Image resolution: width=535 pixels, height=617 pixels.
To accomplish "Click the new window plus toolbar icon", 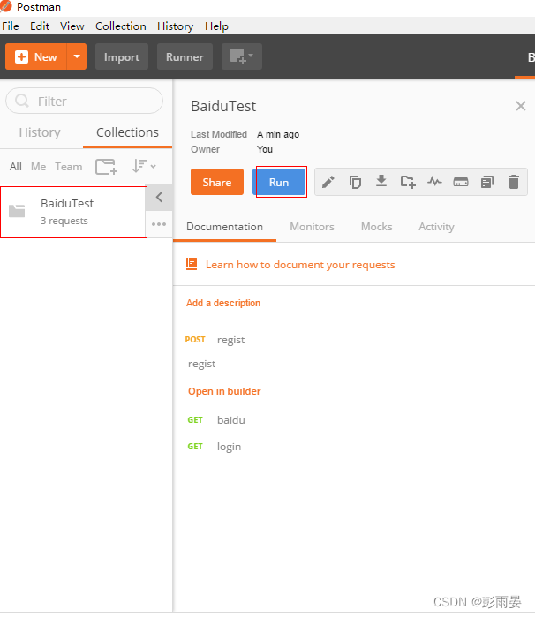I will point(242,56).
